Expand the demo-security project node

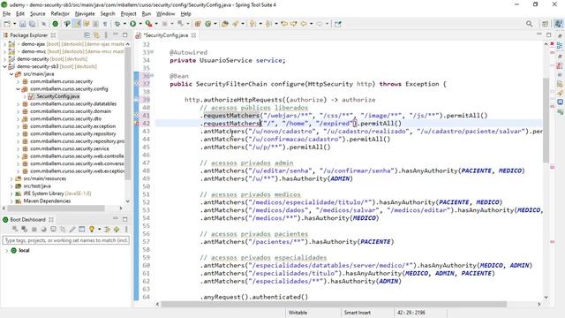point(4,59)
